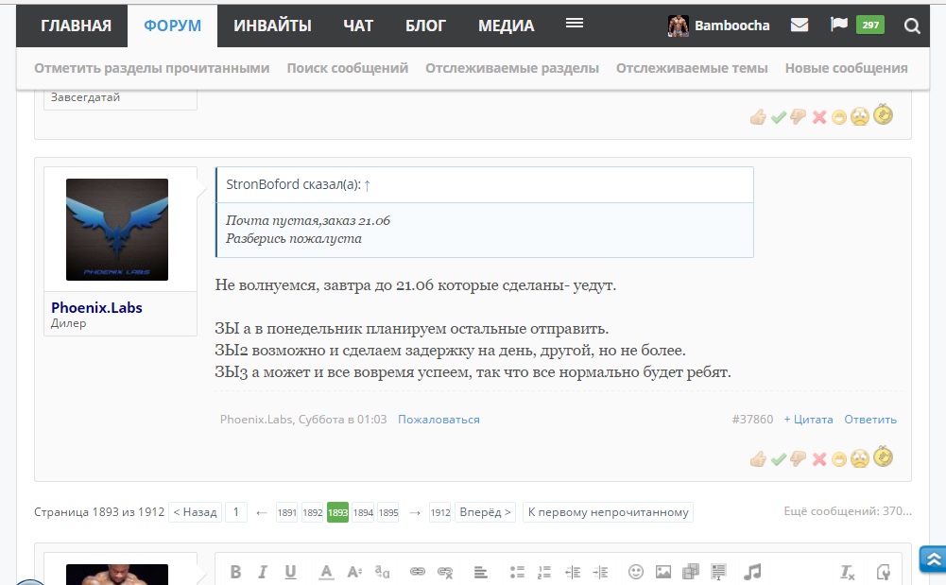Open the text color picker
This screenshot has width=946, height=585.
[326, 572]
